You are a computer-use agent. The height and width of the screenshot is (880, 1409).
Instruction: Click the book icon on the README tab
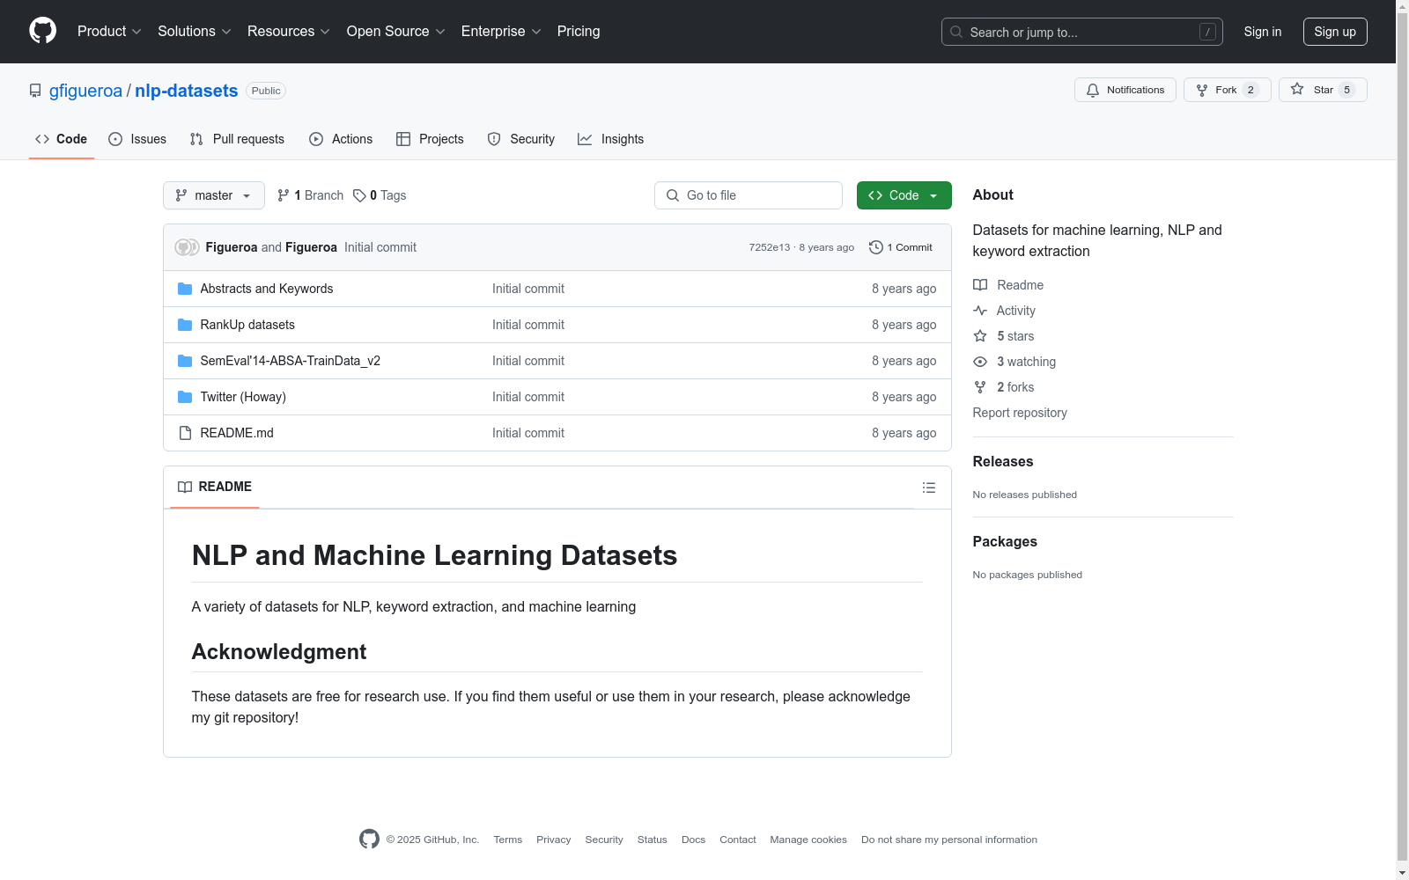185,487
